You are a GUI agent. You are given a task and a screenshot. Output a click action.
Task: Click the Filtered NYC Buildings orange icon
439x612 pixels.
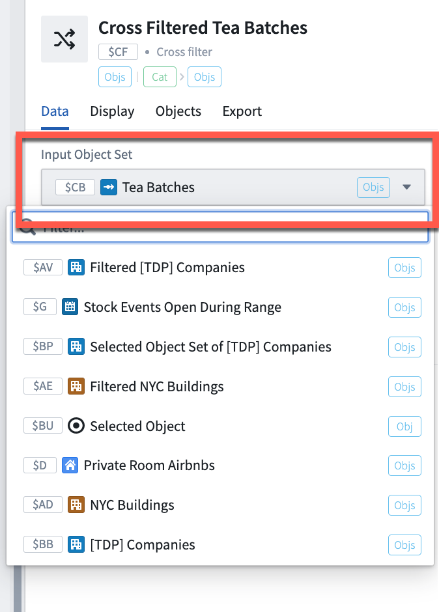coord(76,386)
